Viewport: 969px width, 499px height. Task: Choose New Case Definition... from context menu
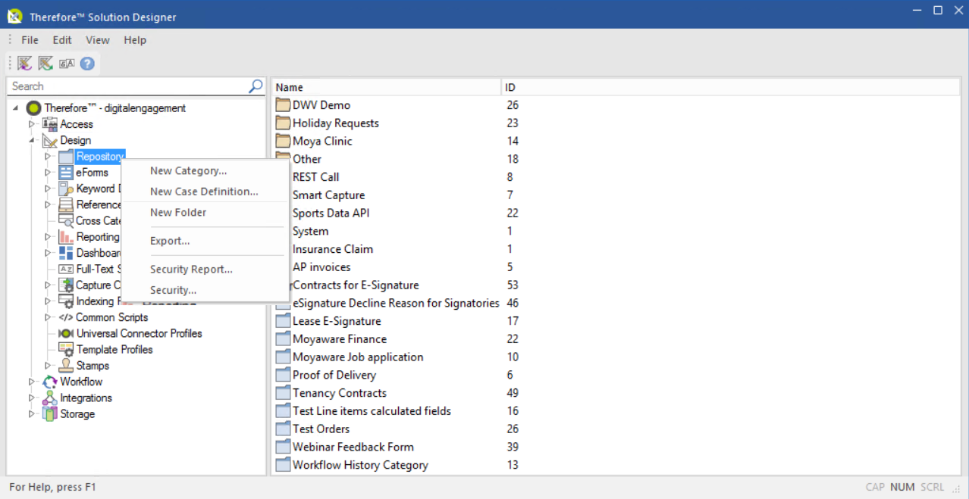pyautogui.click(x=204, y=192)
